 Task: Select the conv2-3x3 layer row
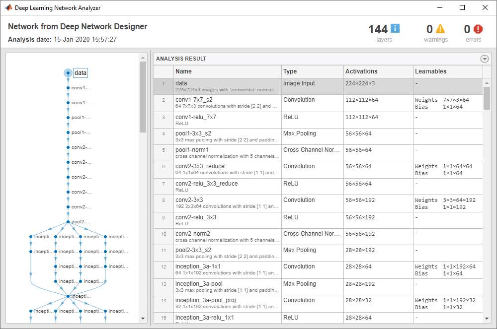click(318, 203)
